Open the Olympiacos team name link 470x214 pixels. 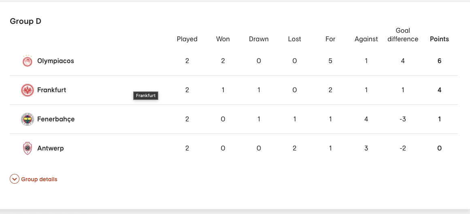pos(55,61)
